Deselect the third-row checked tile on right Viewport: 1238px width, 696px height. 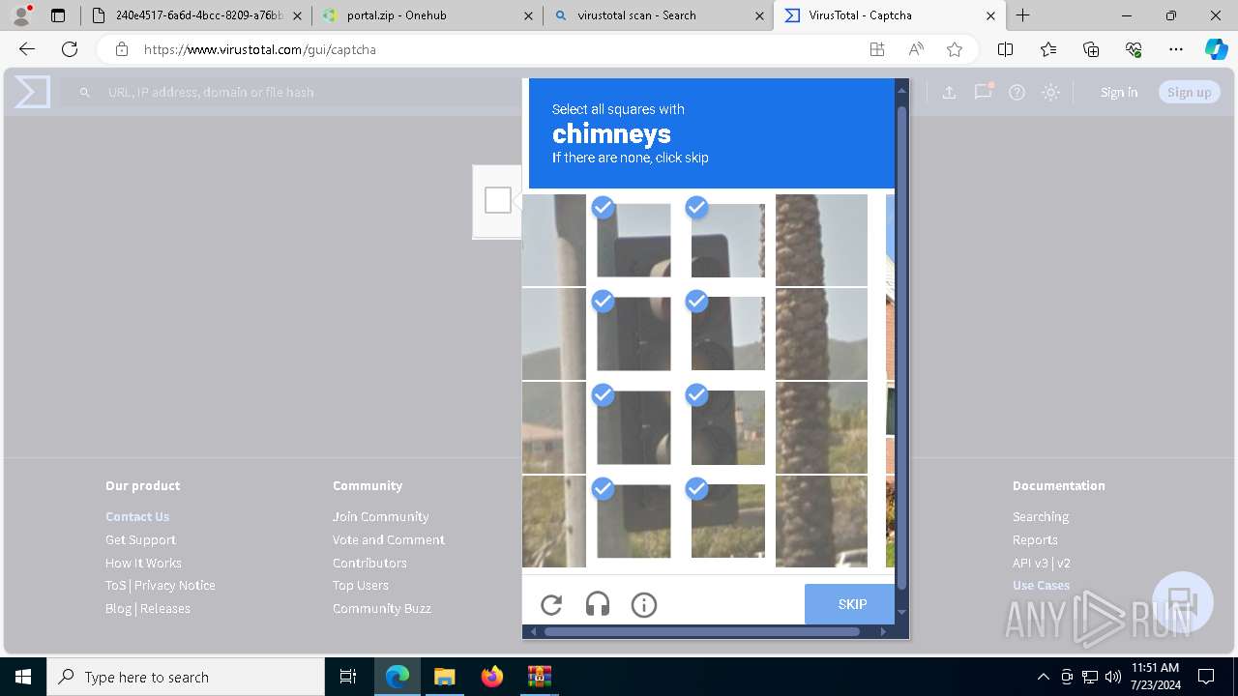tap(727, 427)
